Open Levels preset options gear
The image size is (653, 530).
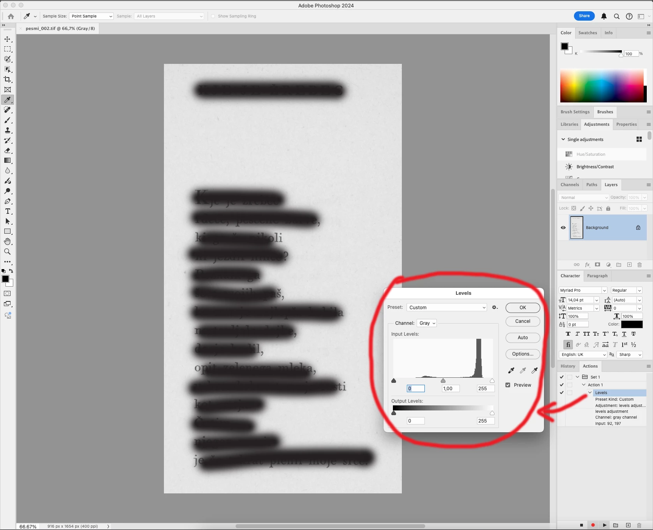[495, 307]
